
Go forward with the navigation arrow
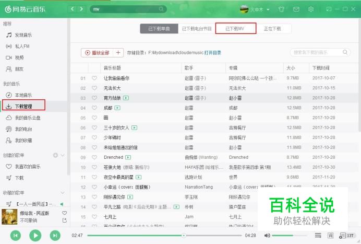81,9
